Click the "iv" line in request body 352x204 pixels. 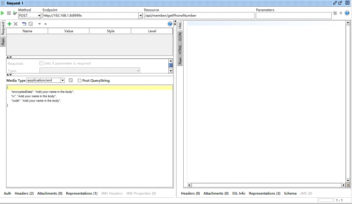[x=34, y=96]
